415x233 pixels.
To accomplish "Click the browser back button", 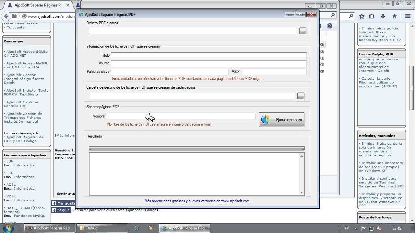I will pyautogui.click(x=6, y=16).
